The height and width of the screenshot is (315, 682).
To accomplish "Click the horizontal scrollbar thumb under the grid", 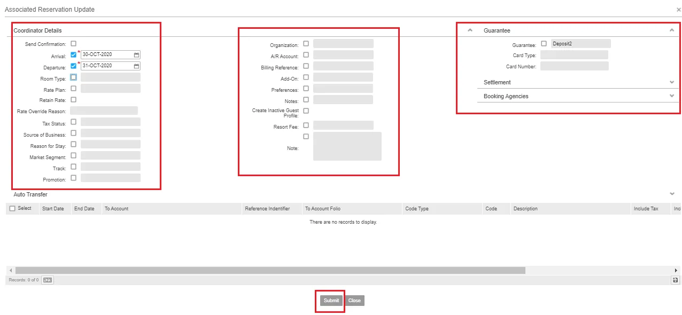I will (x=270, y=271).
